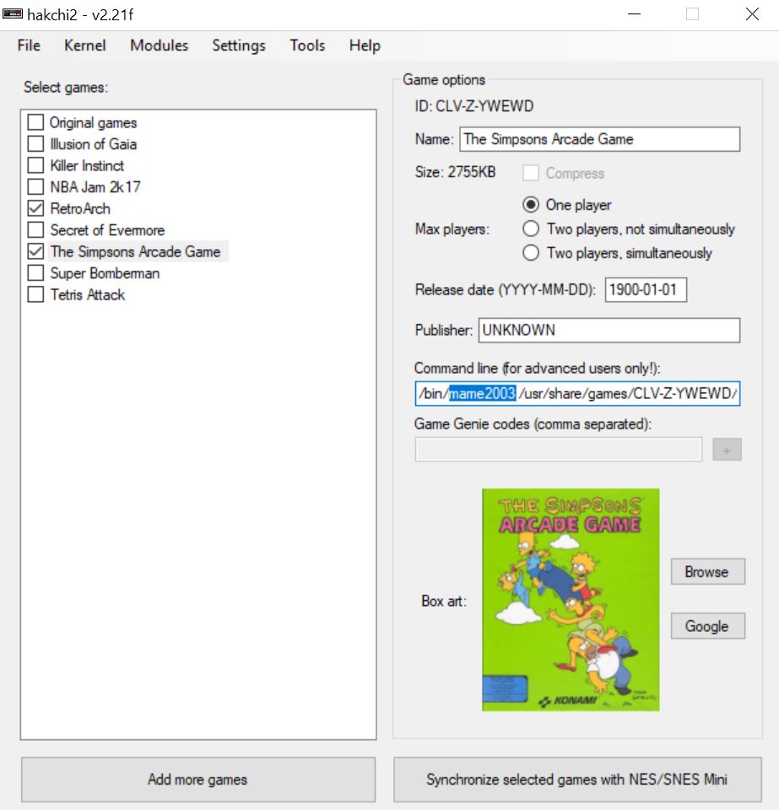779x810 pixels.
Task: Click the Publisher input field
Action: (609, 330)
